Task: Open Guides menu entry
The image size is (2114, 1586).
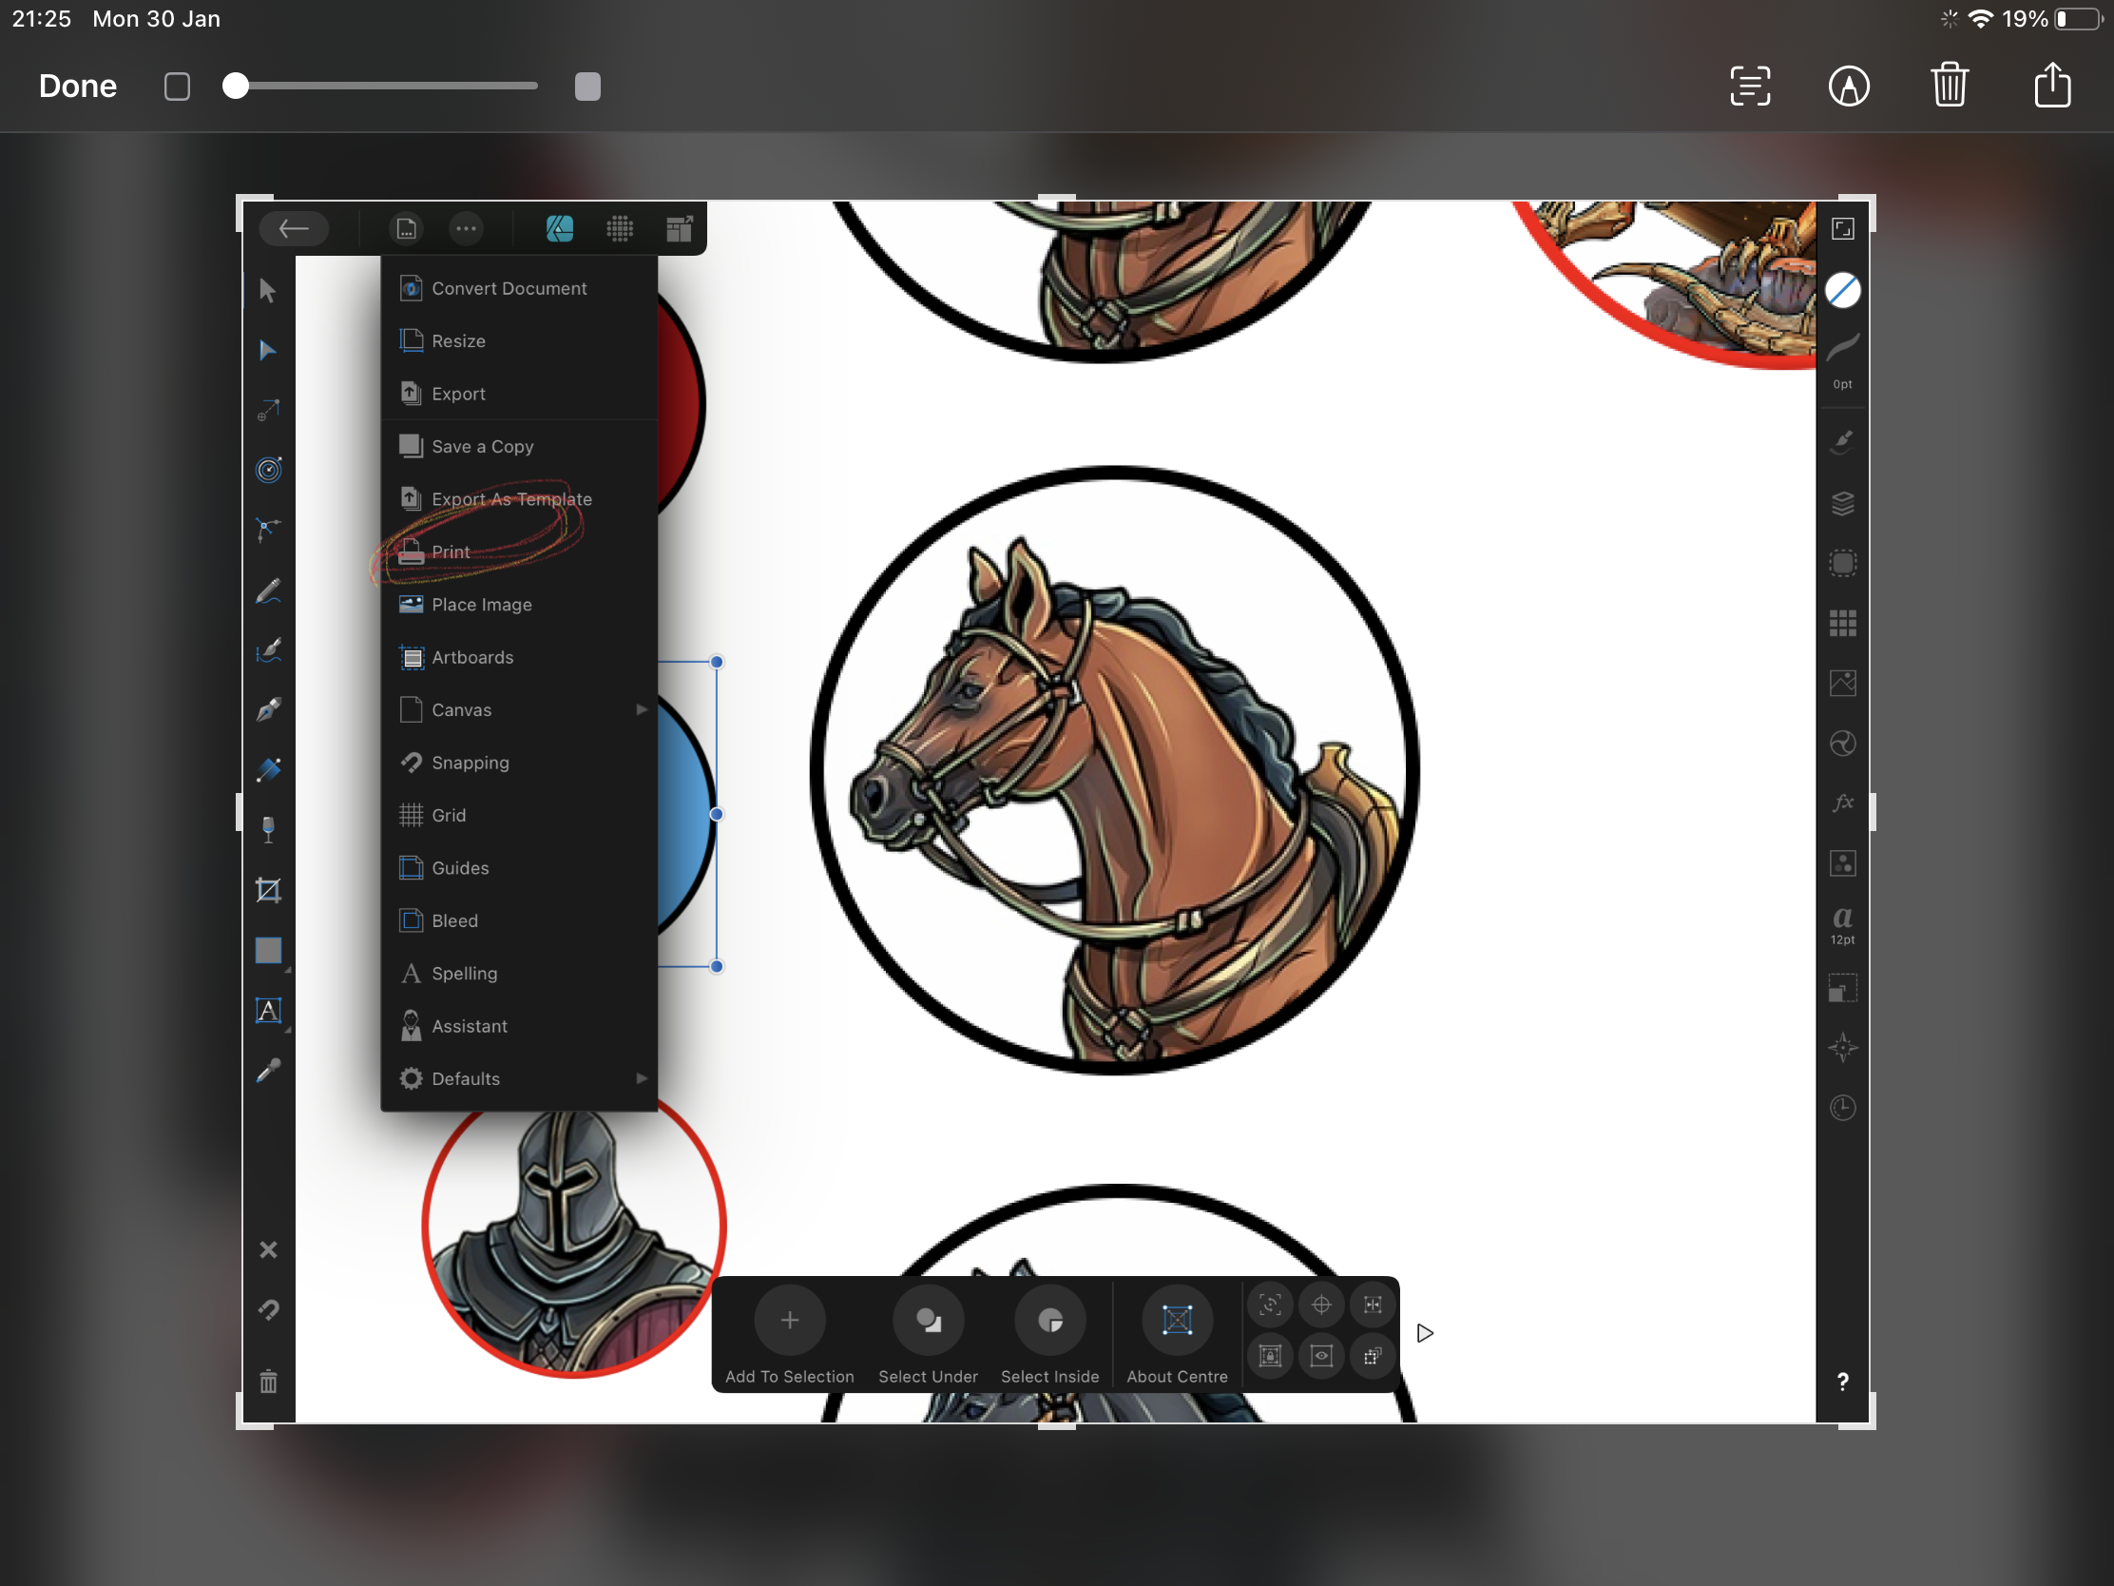Action: [x=519, y=868]
